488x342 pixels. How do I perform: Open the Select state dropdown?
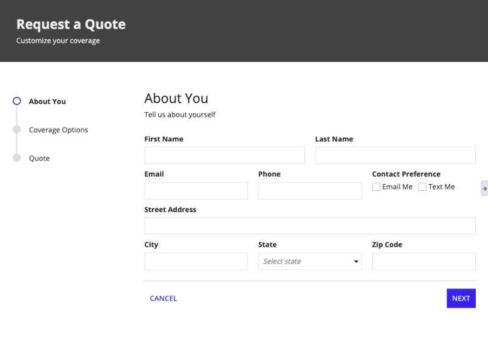coord(310,261)
